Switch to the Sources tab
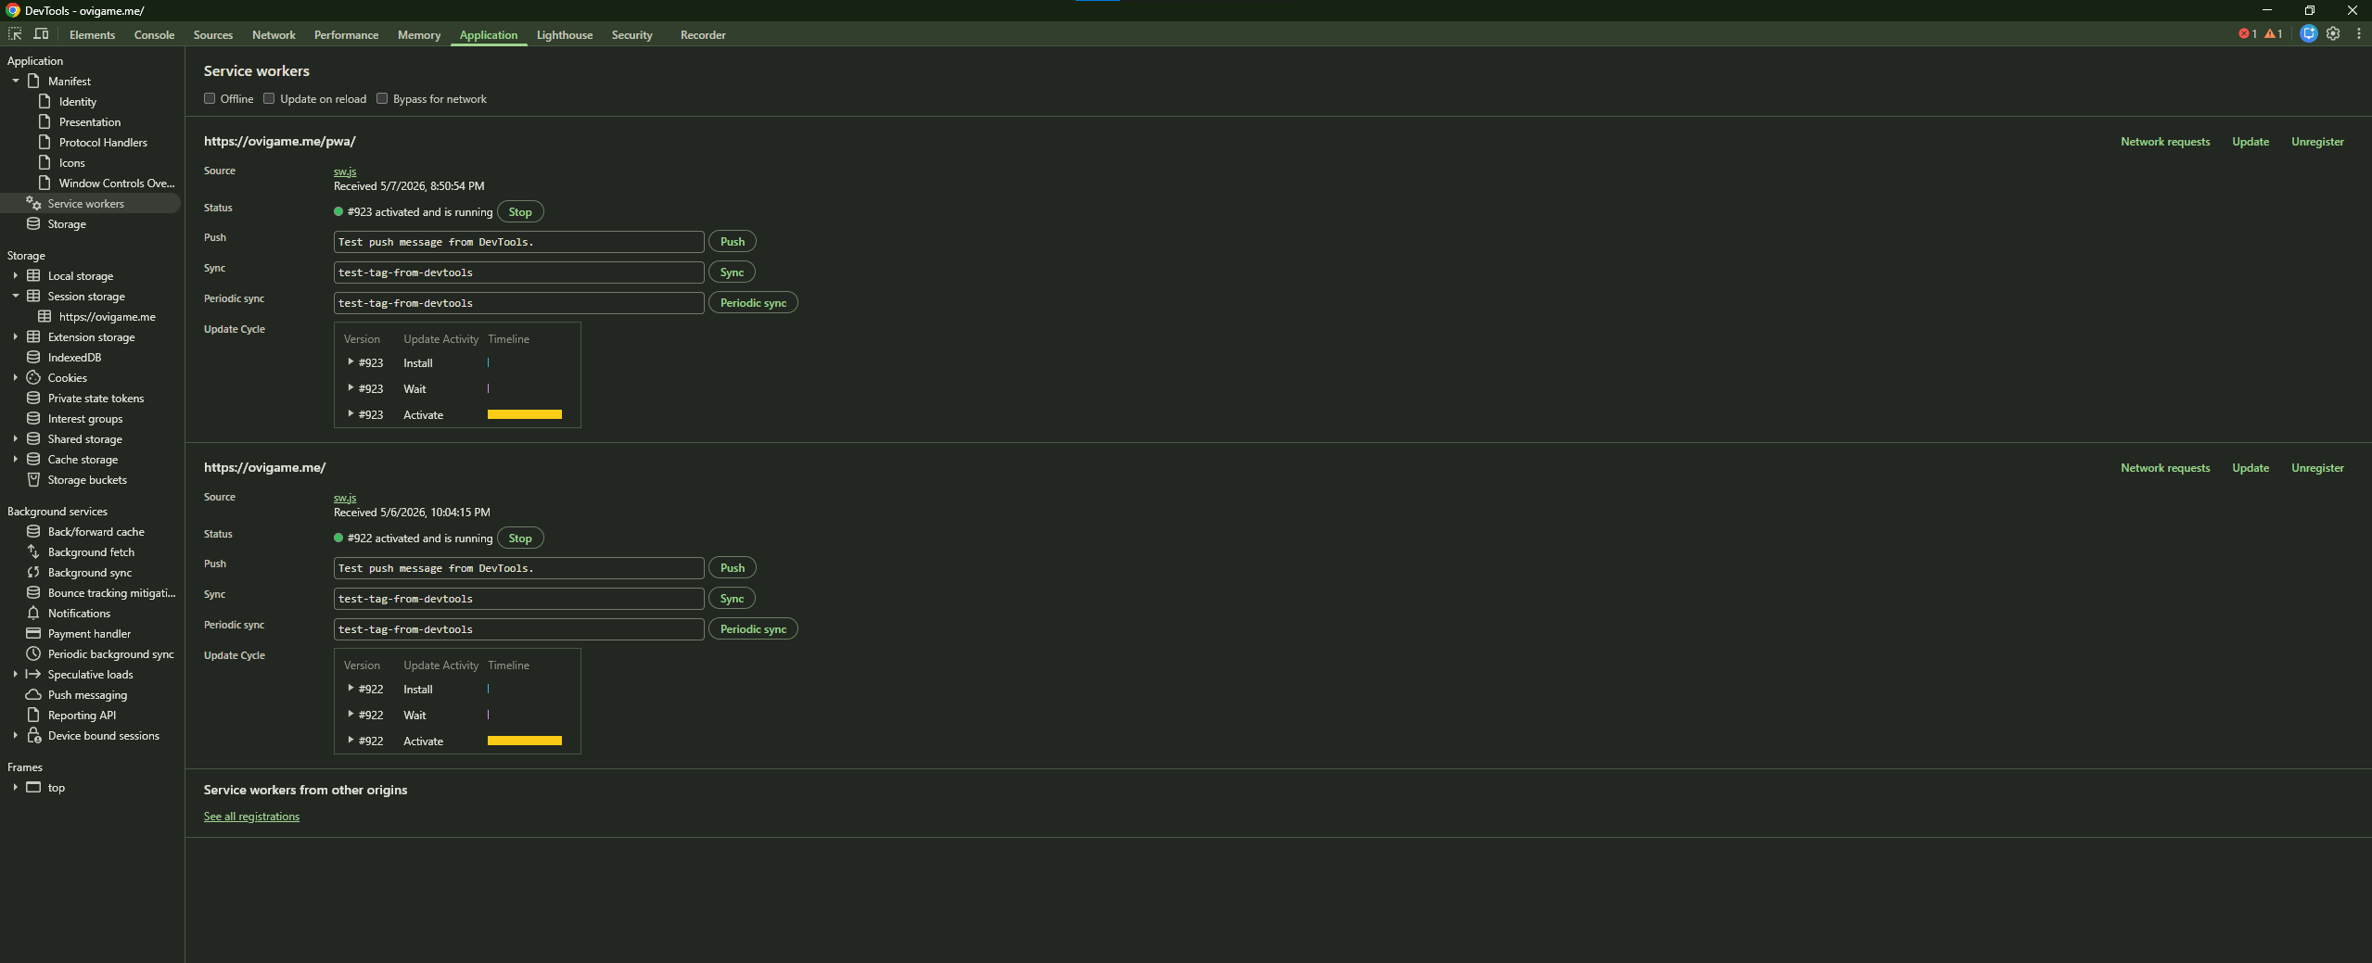Viewport: 2372px width, 963px height. tap(213, 35)
